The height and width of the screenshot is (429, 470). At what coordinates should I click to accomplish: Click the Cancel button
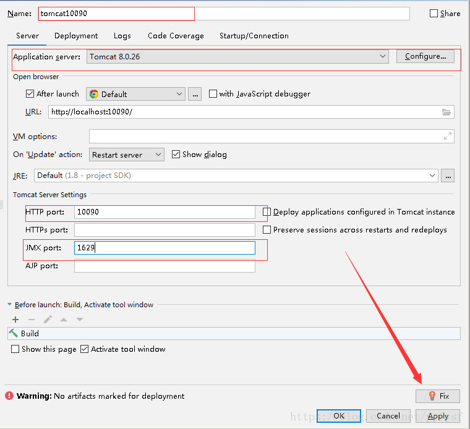[388, 416]
